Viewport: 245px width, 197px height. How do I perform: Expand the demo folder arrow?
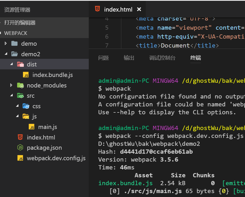click(x=6, y=43)
